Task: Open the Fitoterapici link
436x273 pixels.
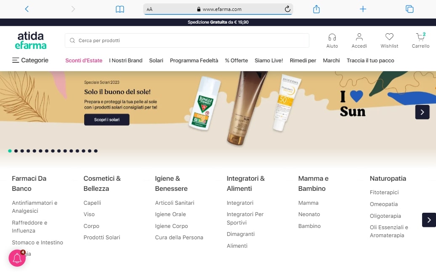Action: click(384, 192)
